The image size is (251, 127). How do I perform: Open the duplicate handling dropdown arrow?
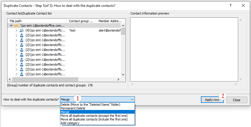132,99
